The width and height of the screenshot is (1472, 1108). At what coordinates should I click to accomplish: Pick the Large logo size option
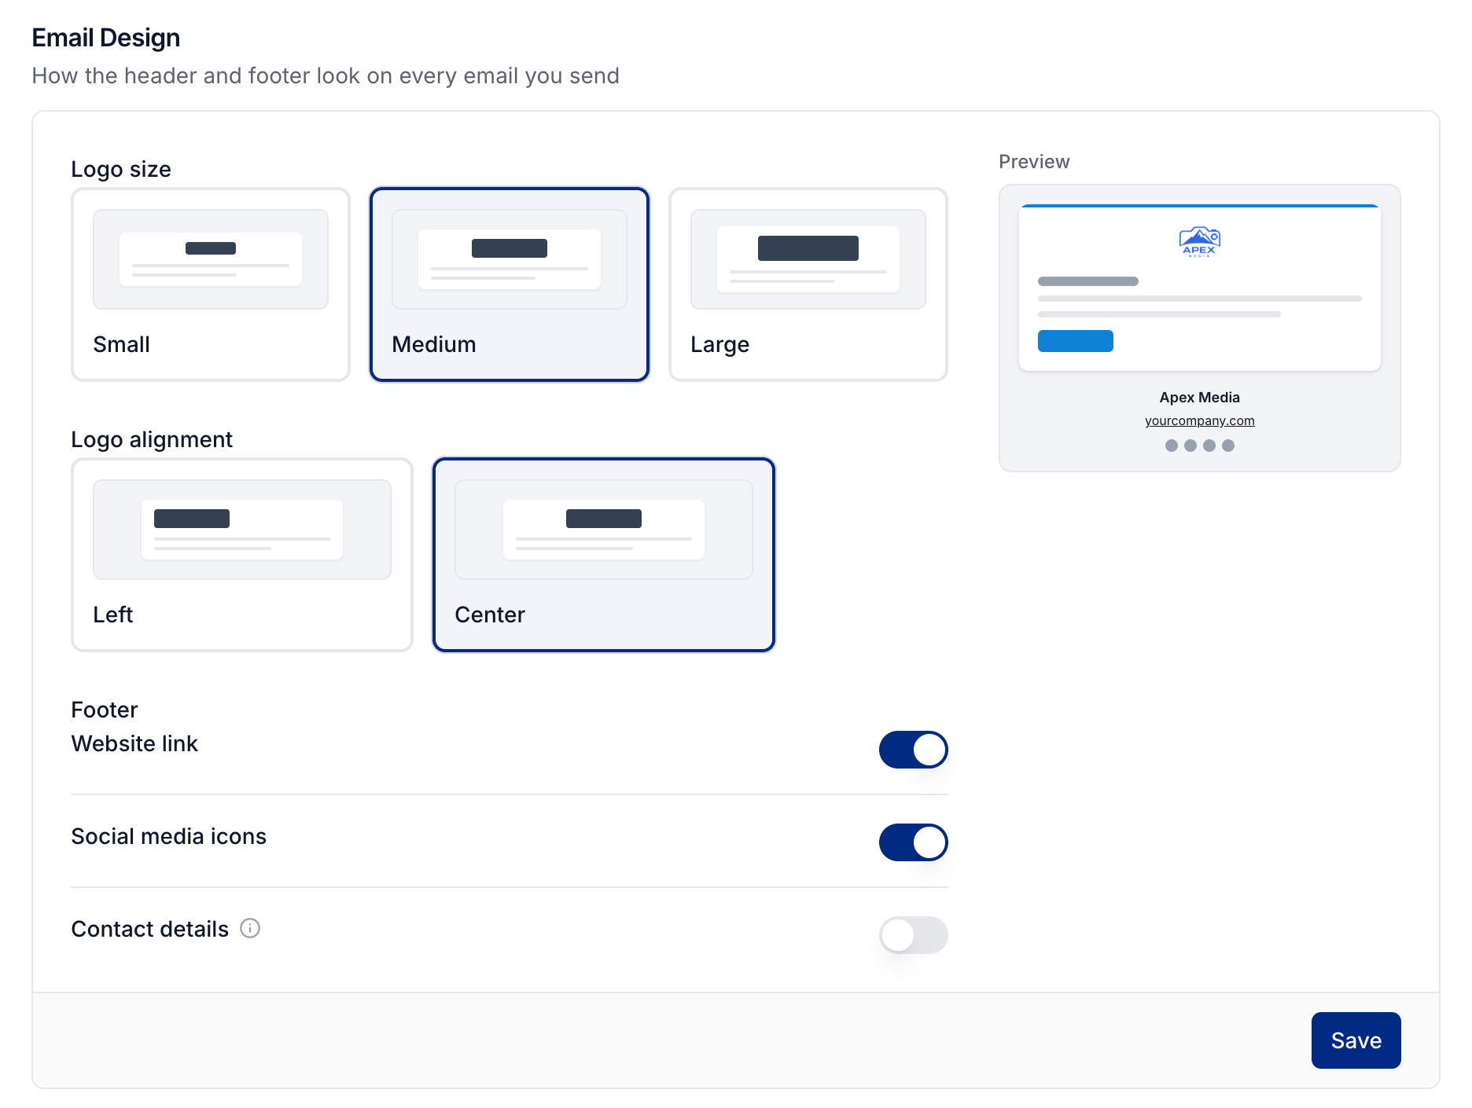[808, 284]
